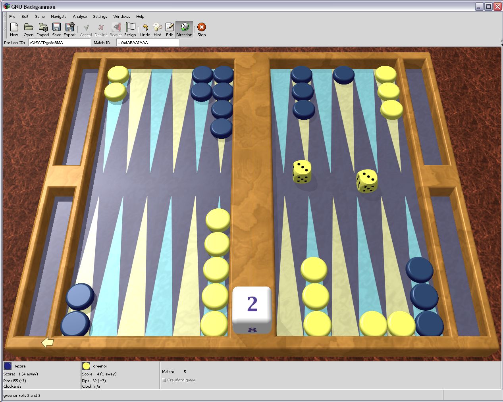This screenshot has width=503, height=402.
Task: Click the Export toolbar icon
Action: point(69,29)
